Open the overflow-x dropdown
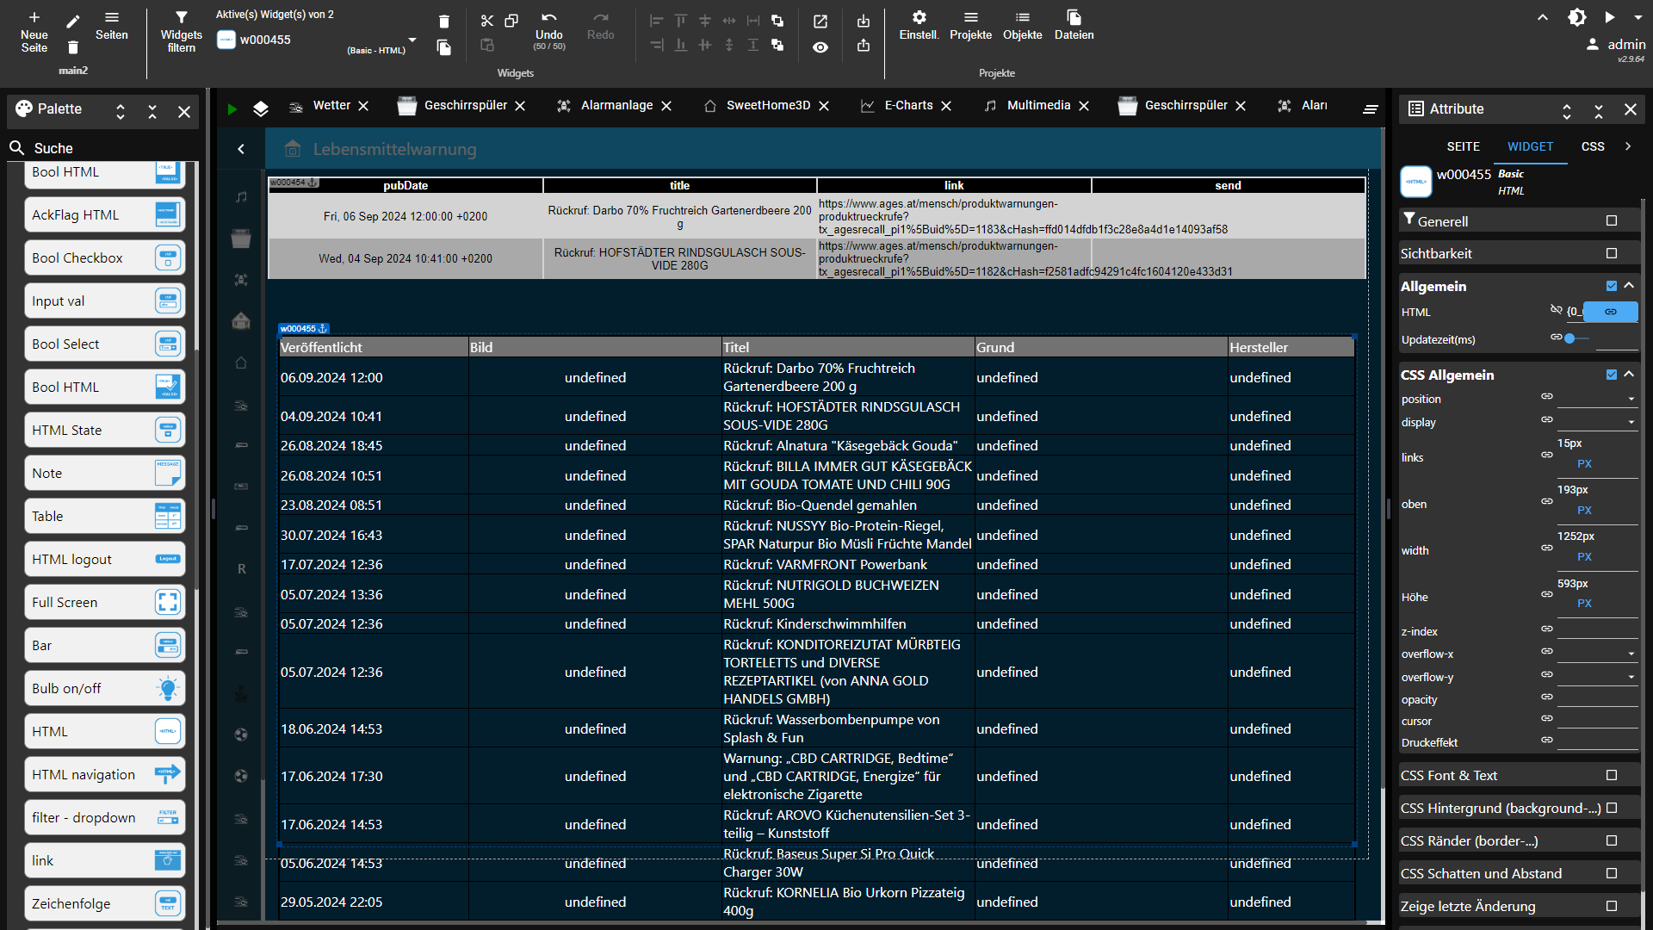Image resolution: width=1653 pixels, height=930 pixels. tap(1597, 654)
